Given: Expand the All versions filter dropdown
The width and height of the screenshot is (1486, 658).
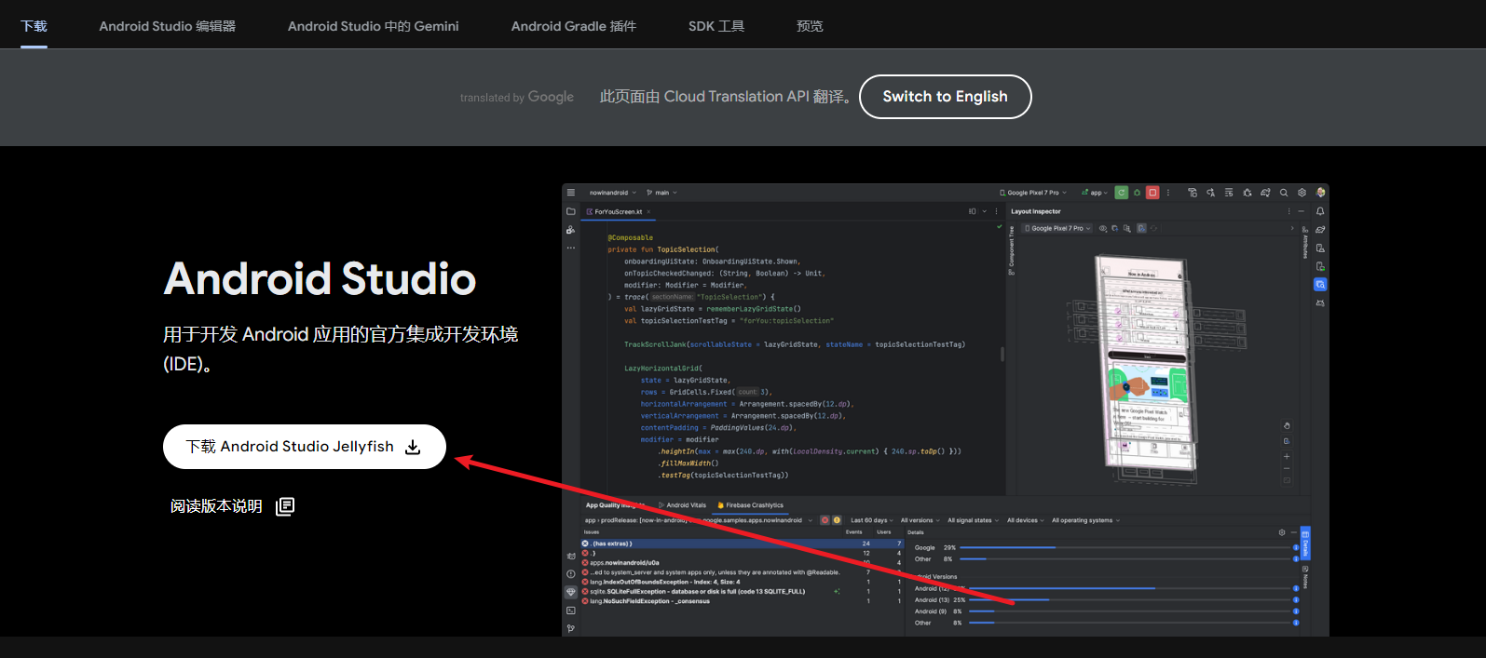Looking at the screenshot, I should pyautogui.click(x=919, y=520).
